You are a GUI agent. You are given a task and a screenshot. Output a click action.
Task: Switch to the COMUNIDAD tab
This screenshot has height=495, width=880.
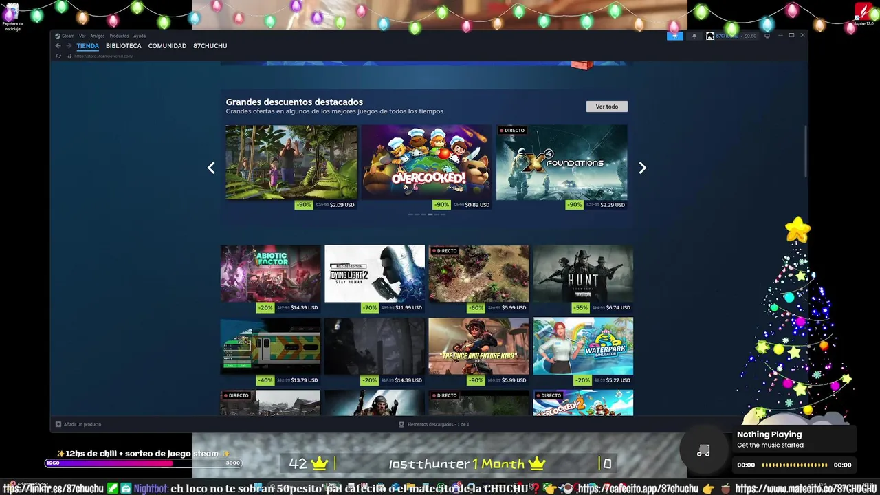click(167, 46)
